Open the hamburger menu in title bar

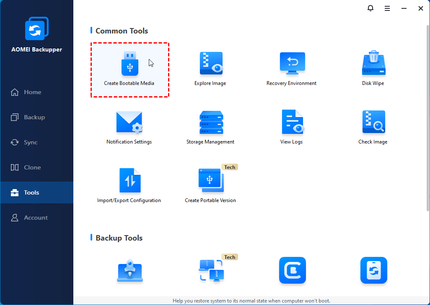pyautogui.click(x=387, y=8)
